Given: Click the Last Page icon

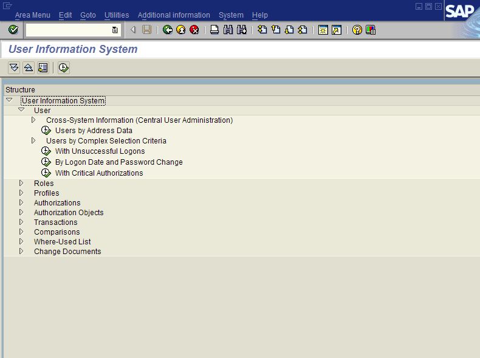Looking at the screenshot, I should click(x=303, y=30).
